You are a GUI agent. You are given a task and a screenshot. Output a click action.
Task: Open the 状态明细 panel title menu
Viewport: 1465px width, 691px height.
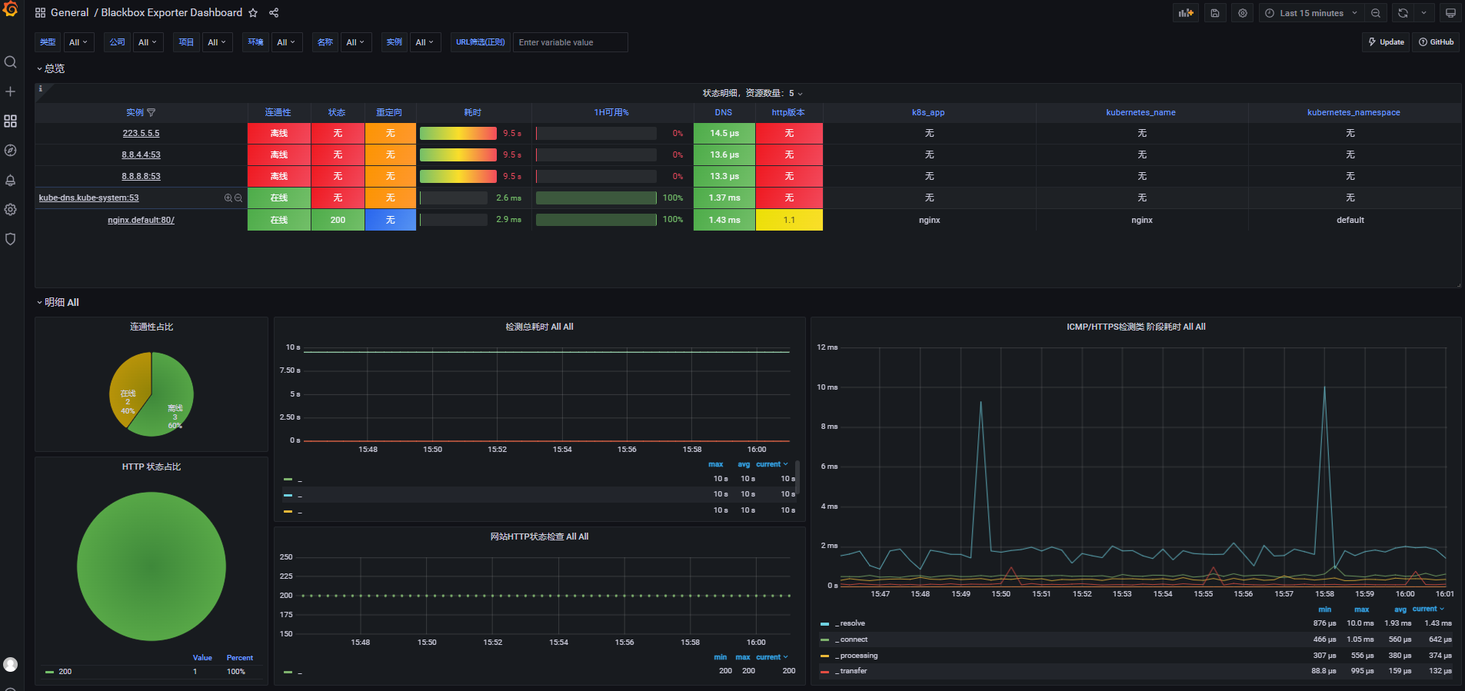click(752, 93)
